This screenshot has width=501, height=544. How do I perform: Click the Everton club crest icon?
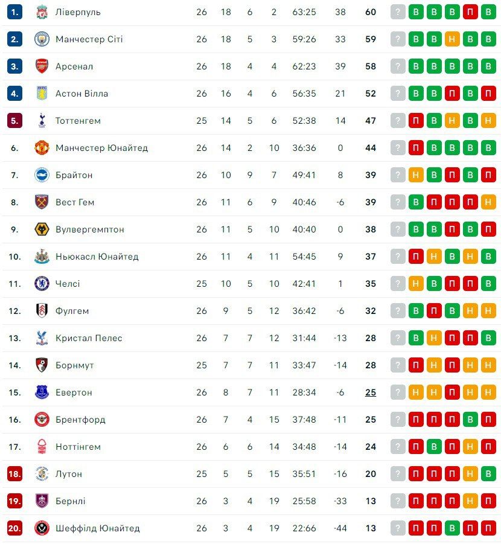pyautogui.click(x=42, y=392)
